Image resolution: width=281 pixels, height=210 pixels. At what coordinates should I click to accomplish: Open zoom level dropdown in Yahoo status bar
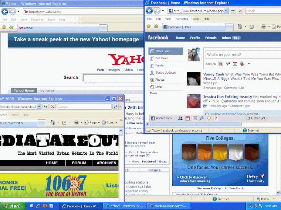[x=274, y=199]
